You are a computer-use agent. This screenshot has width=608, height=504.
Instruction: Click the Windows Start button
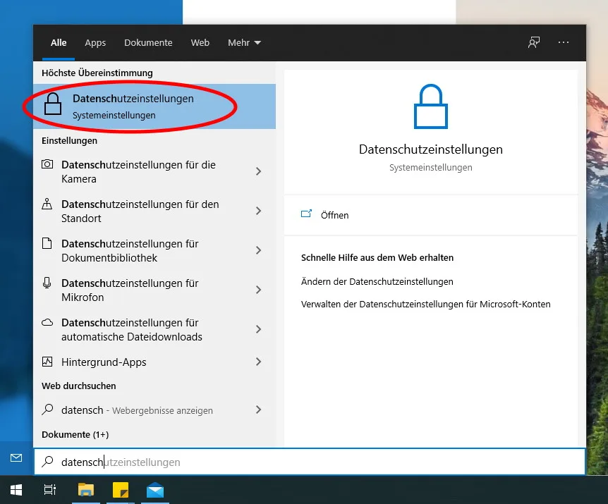[x=16, y=489]
